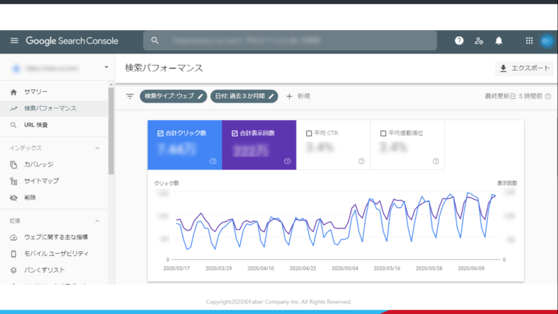Enable the 平均 CTR checkbox
Image resolution: width=558 pixels, height=314 pixels.
click(309, 133)
